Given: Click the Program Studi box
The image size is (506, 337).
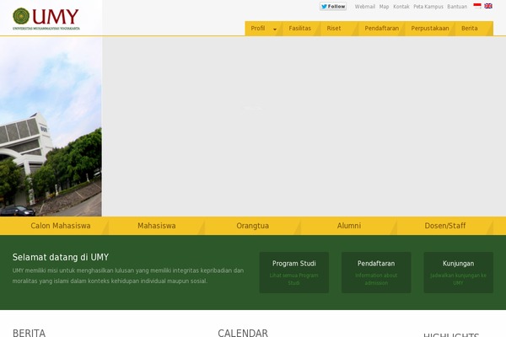Looking at the screenshot, I should 294,272.
